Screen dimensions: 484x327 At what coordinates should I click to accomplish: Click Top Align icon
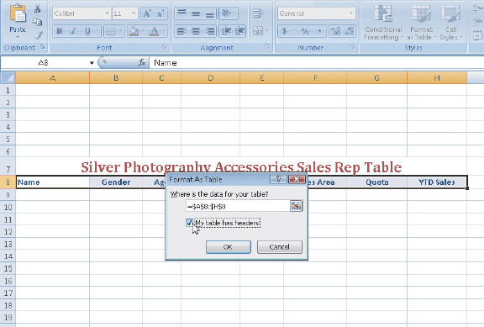point(181,13)
